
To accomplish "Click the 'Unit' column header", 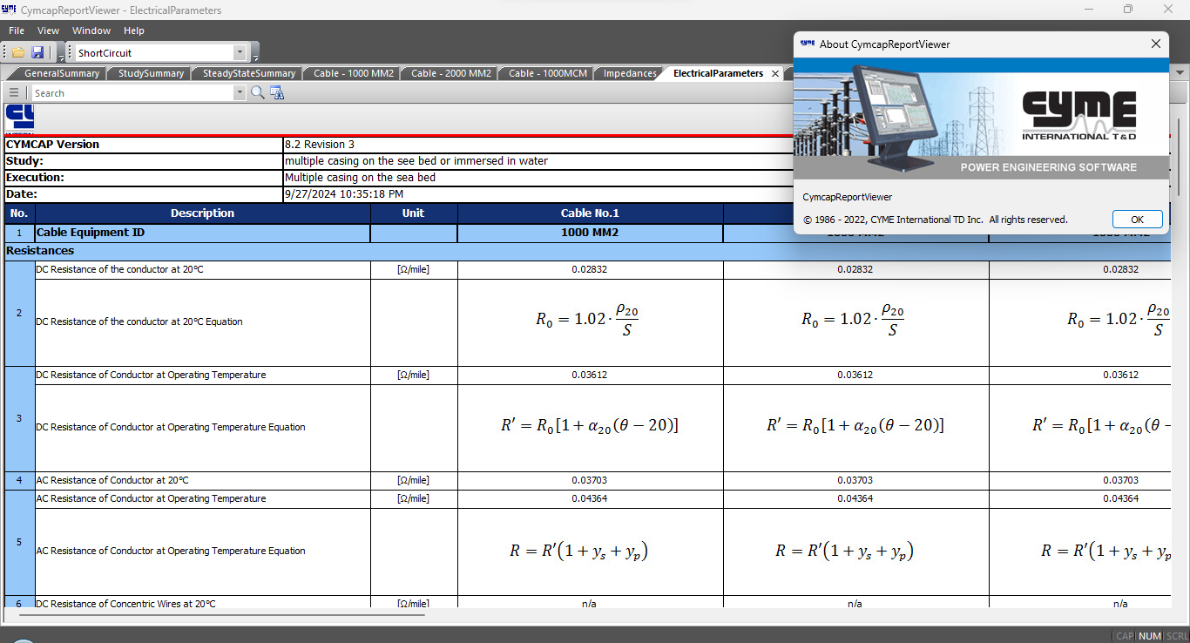I will [x=414, y=213].
